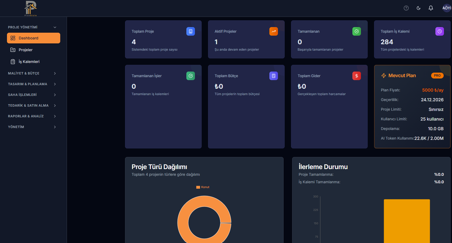
Task: Toggle dark mode using the moon icon
Action: 418,8
